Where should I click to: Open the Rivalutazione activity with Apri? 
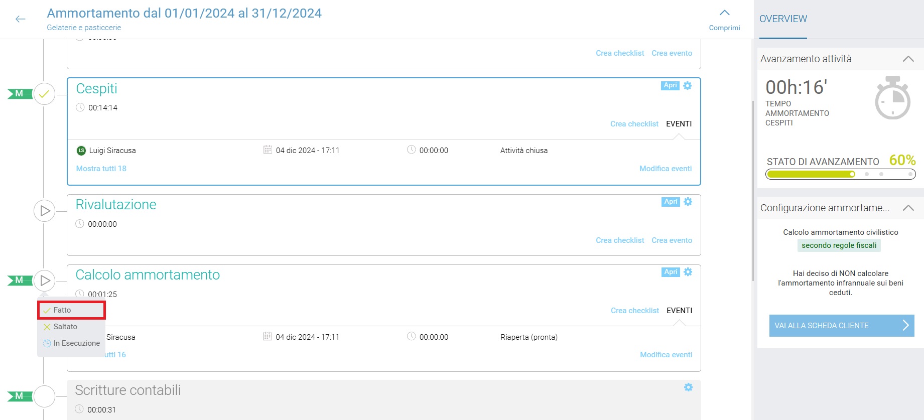pos(671,202)
